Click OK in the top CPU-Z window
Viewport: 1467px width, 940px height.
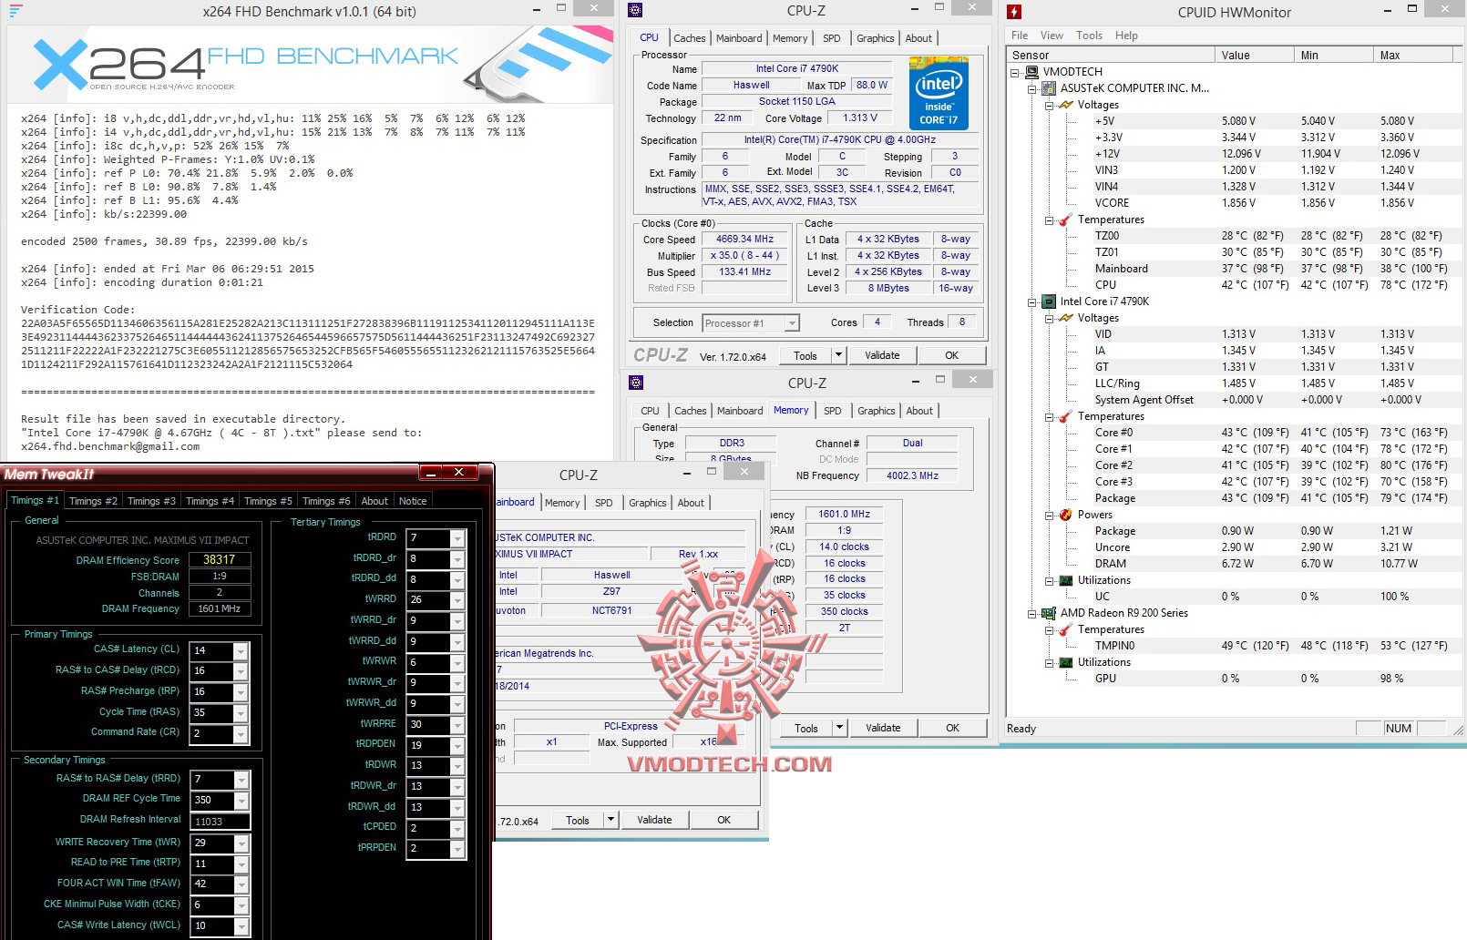pos(952,355)
